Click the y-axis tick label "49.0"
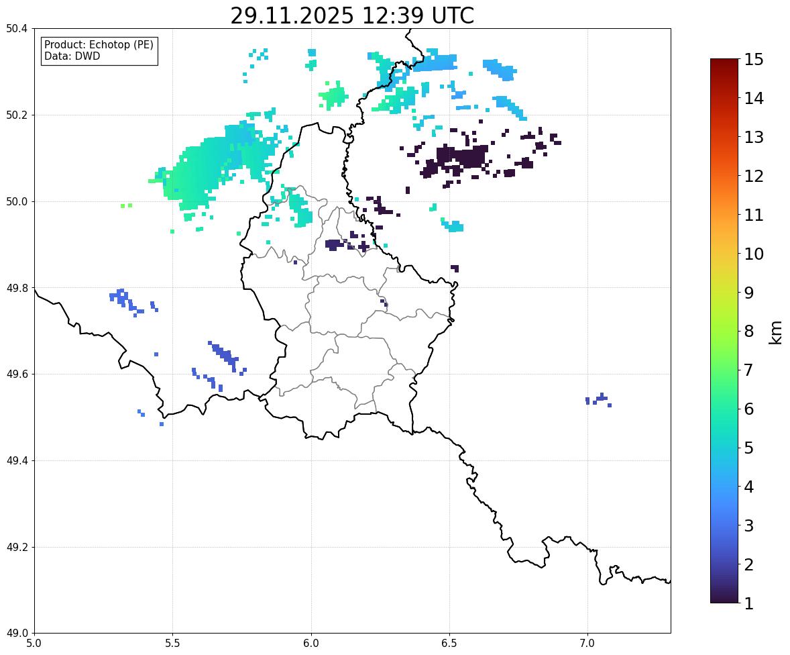This screenshot has height=655, width=790. click(x=17, y=634)
